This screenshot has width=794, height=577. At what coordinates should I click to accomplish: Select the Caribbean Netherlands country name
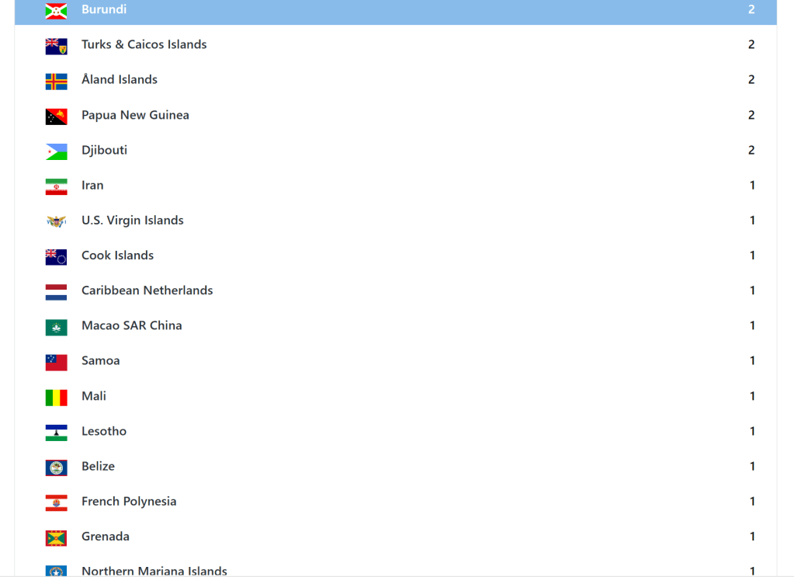point(147,290)
